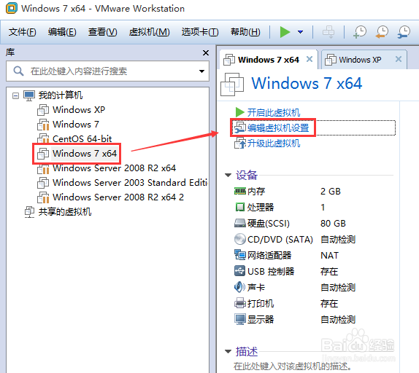Close the Windows 7 x64 tab

pos(310,59)
